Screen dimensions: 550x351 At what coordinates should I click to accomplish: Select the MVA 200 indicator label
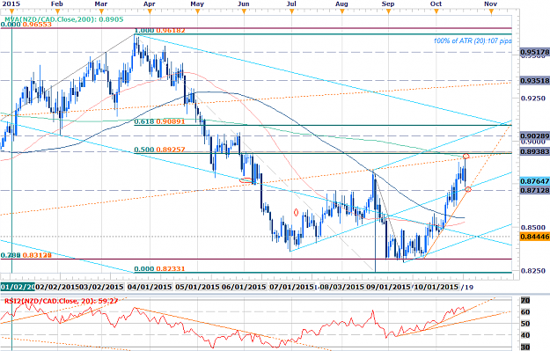pyautogui.click(x=64, y=19)
